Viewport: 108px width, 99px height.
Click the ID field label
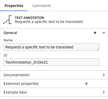pyautogui.click(x=5, y=55)
